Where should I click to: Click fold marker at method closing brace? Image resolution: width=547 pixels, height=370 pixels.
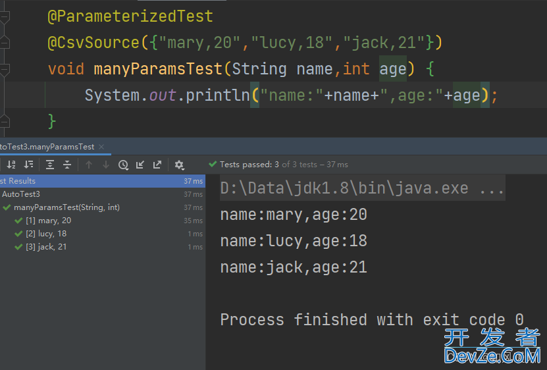5,122
